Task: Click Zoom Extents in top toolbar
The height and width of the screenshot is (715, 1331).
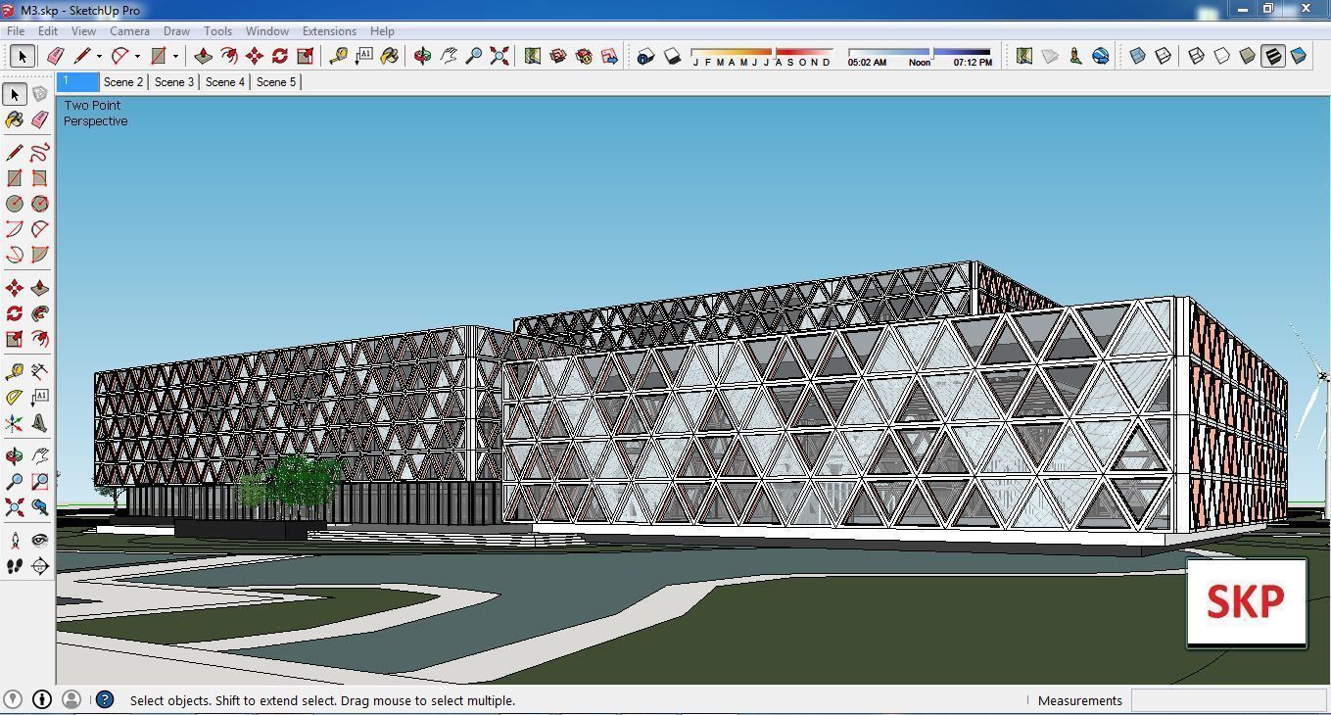Action: tap(499, 56)
